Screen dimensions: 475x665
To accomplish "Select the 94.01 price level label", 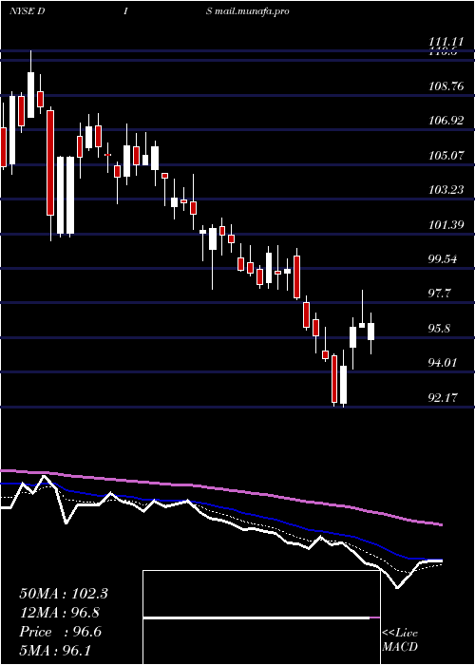I will (x=443, y=363).
